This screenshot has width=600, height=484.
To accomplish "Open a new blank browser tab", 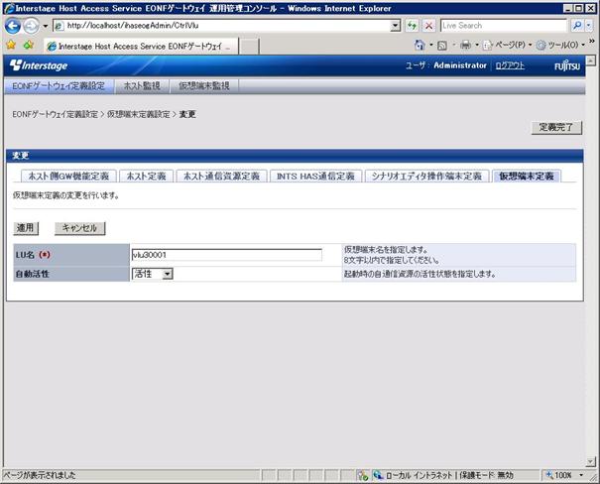I will [249, 47].
